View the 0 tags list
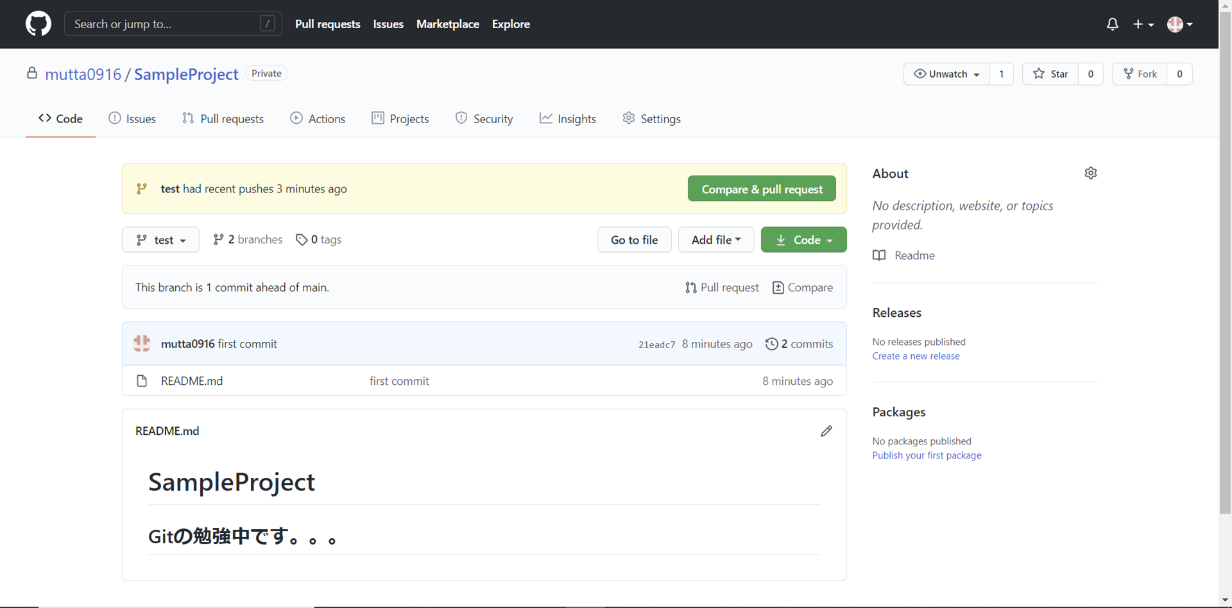Viewport: 1232px width, 608px height. (318, 240)
